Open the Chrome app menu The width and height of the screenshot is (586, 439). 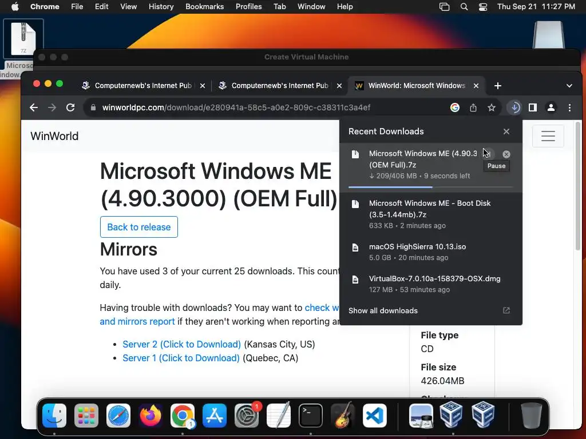[45, 7]
